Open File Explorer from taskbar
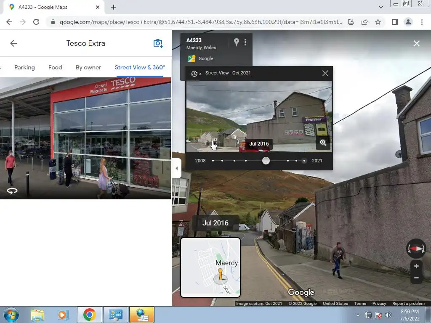431x323 pixels. pos(37,315)
